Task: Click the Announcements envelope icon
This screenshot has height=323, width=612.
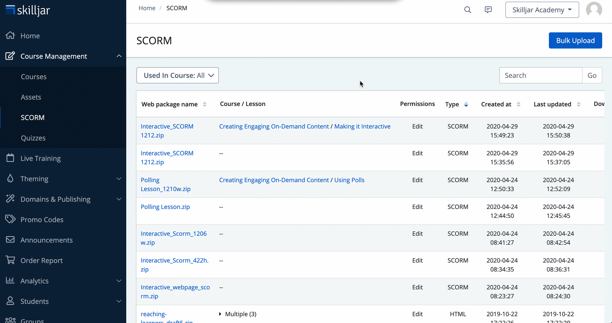Action: [10, 240]
